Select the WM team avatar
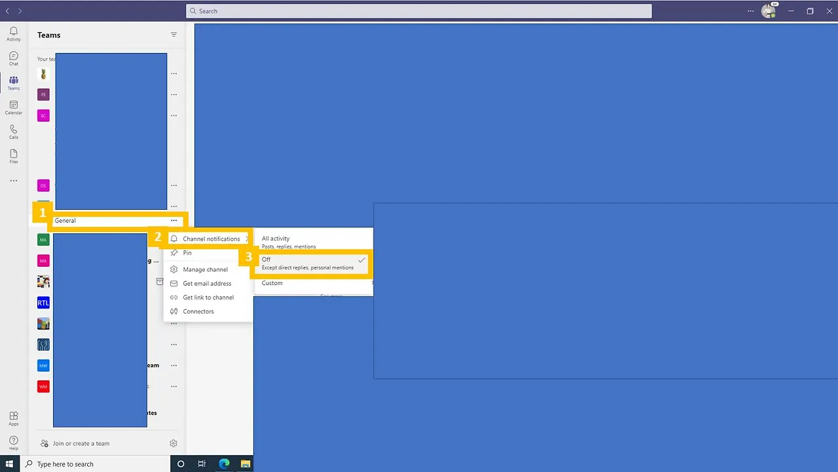Image resolution: width=838 pixels, height=472 pixels. tap(43, 386)
